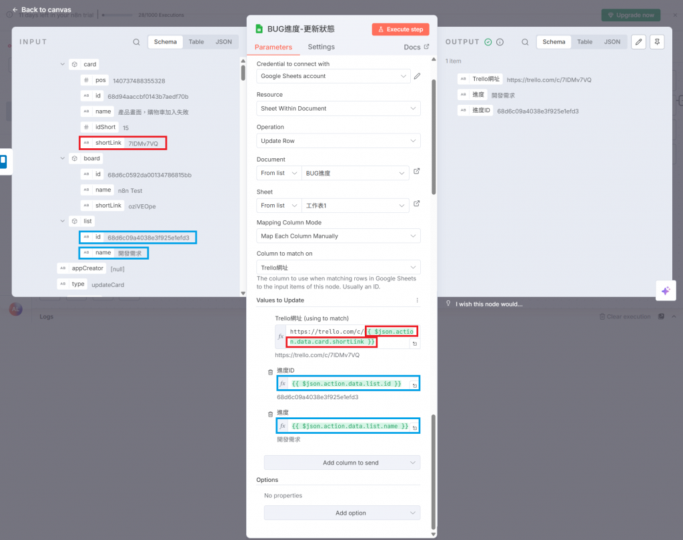Viewport: 683px width, 540px height.
Task: Collapse the board tree node
Action: click(62, 158)
